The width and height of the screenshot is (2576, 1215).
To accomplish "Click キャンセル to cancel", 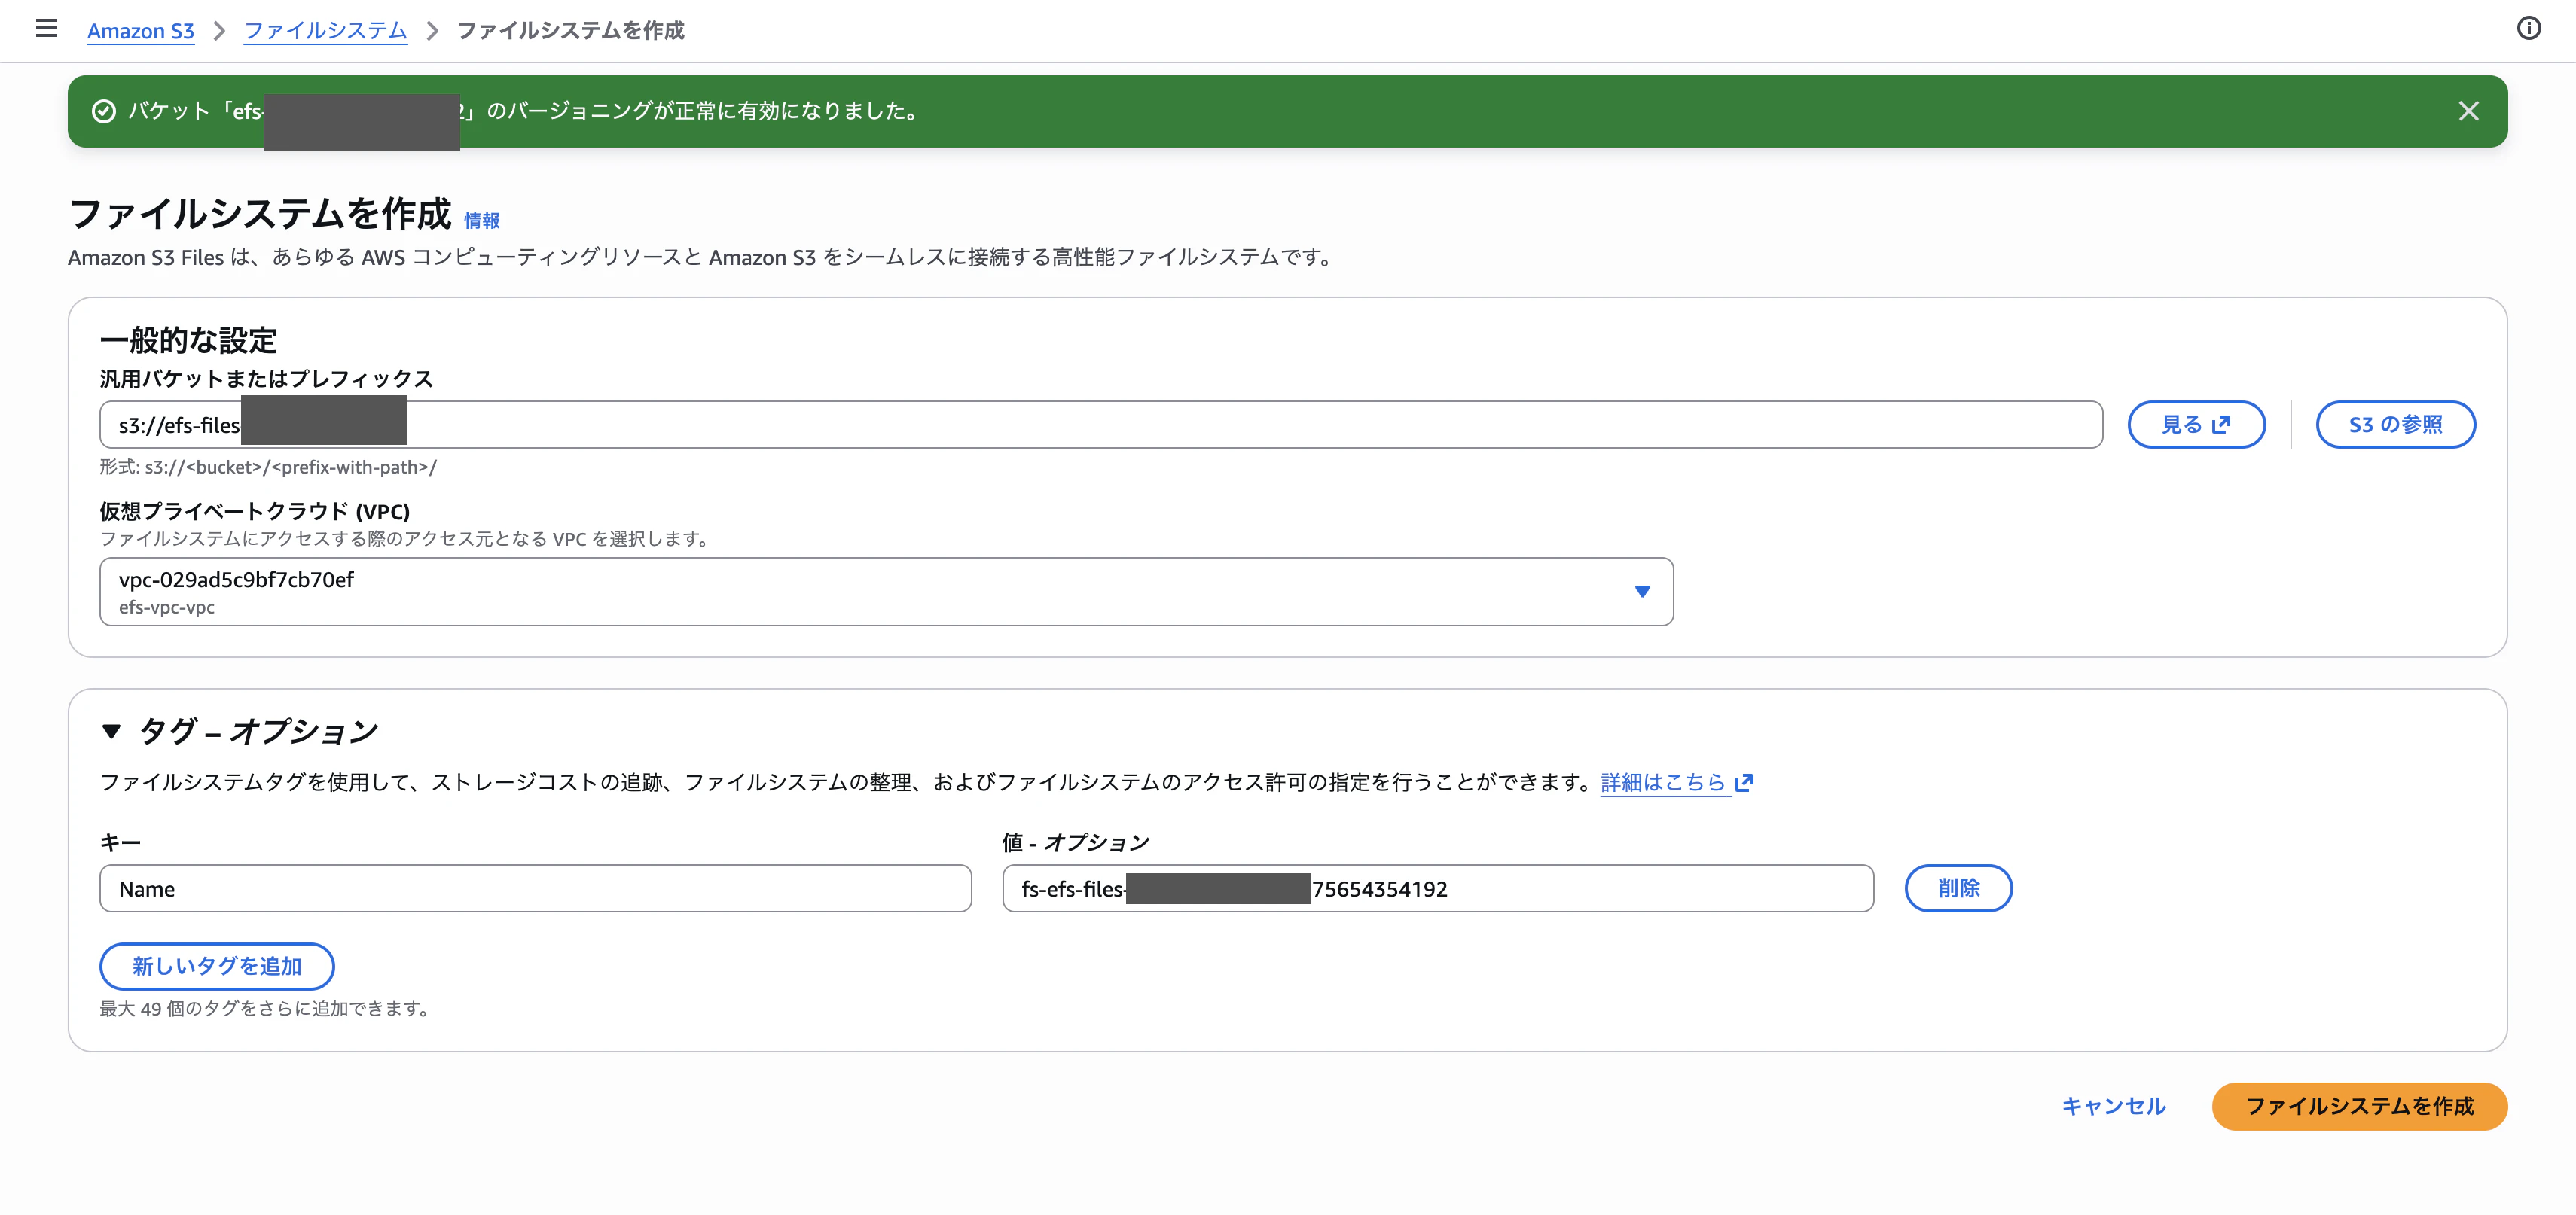I will click(2113, 1106).
